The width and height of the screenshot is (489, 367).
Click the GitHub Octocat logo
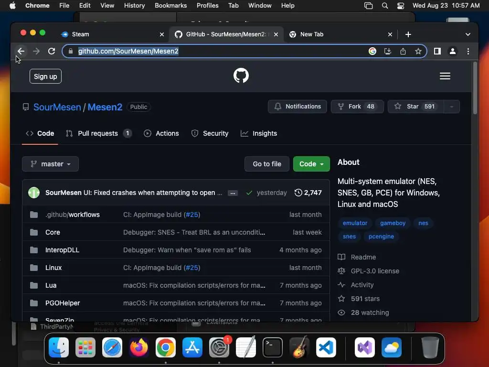coord(241,76)
